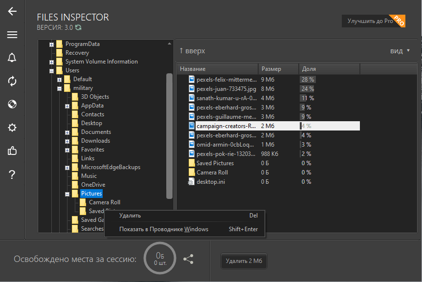The width and height of the screenshot is (422, 282).
Task: Open the hamburger menu in sidebar
Action: pos(12,35)
